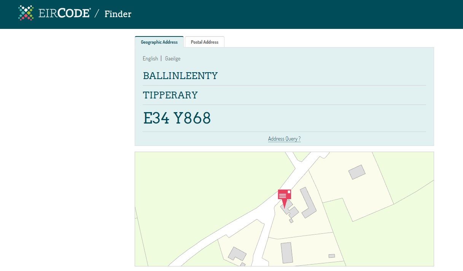Click the Eircode multicolored logo icon

26,13
